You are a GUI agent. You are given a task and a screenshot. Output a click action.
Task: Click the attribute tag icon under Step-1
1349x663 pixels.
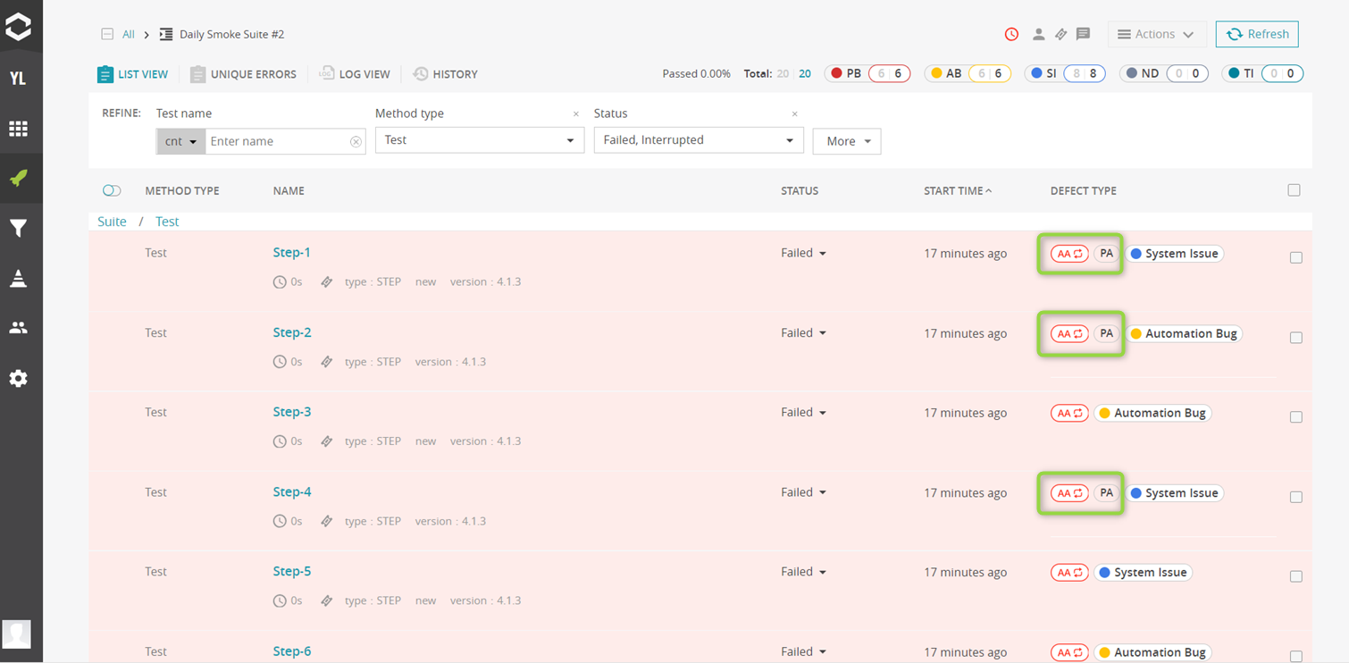click(x=327, y=281)
